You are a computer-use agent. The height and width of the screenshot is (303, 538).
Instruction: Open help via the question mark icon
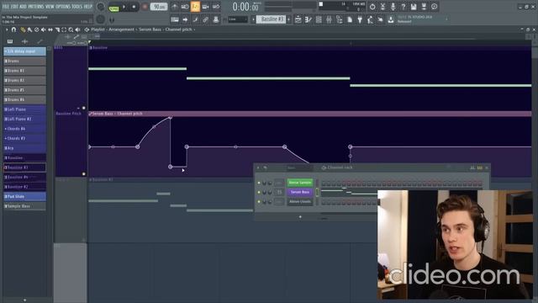pos(403,7)
